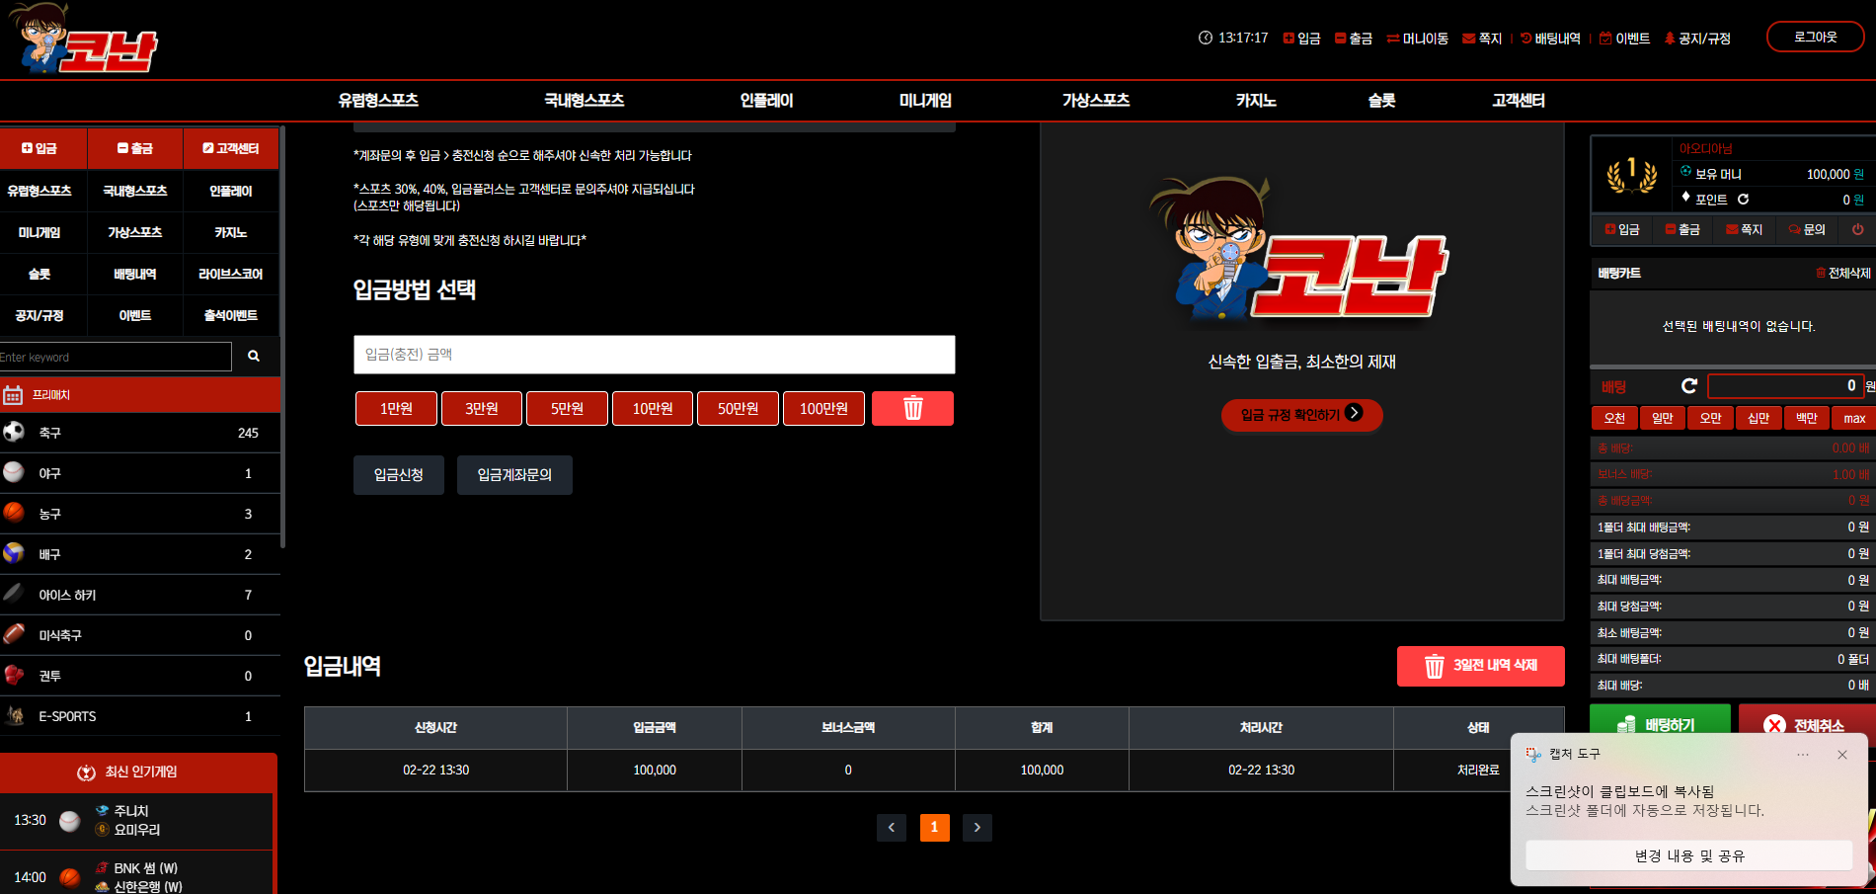The height and width of the screenshot is (894, 1876).
Task: Click the 50만원 quick amount button
Action: [738, 408]
